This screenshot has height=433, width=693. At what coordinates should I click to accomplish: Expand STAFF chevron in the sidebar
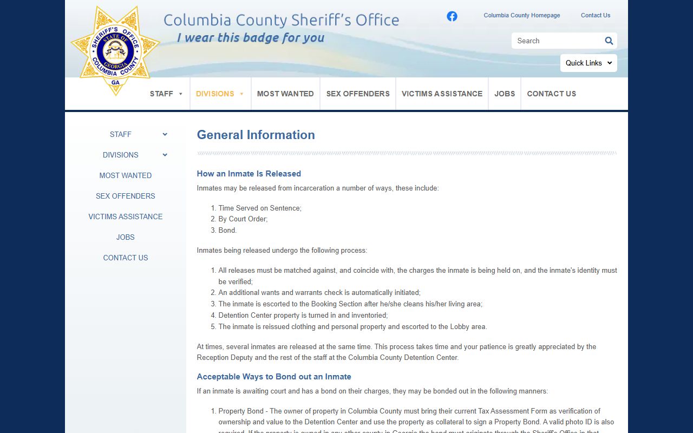(165, 134)
